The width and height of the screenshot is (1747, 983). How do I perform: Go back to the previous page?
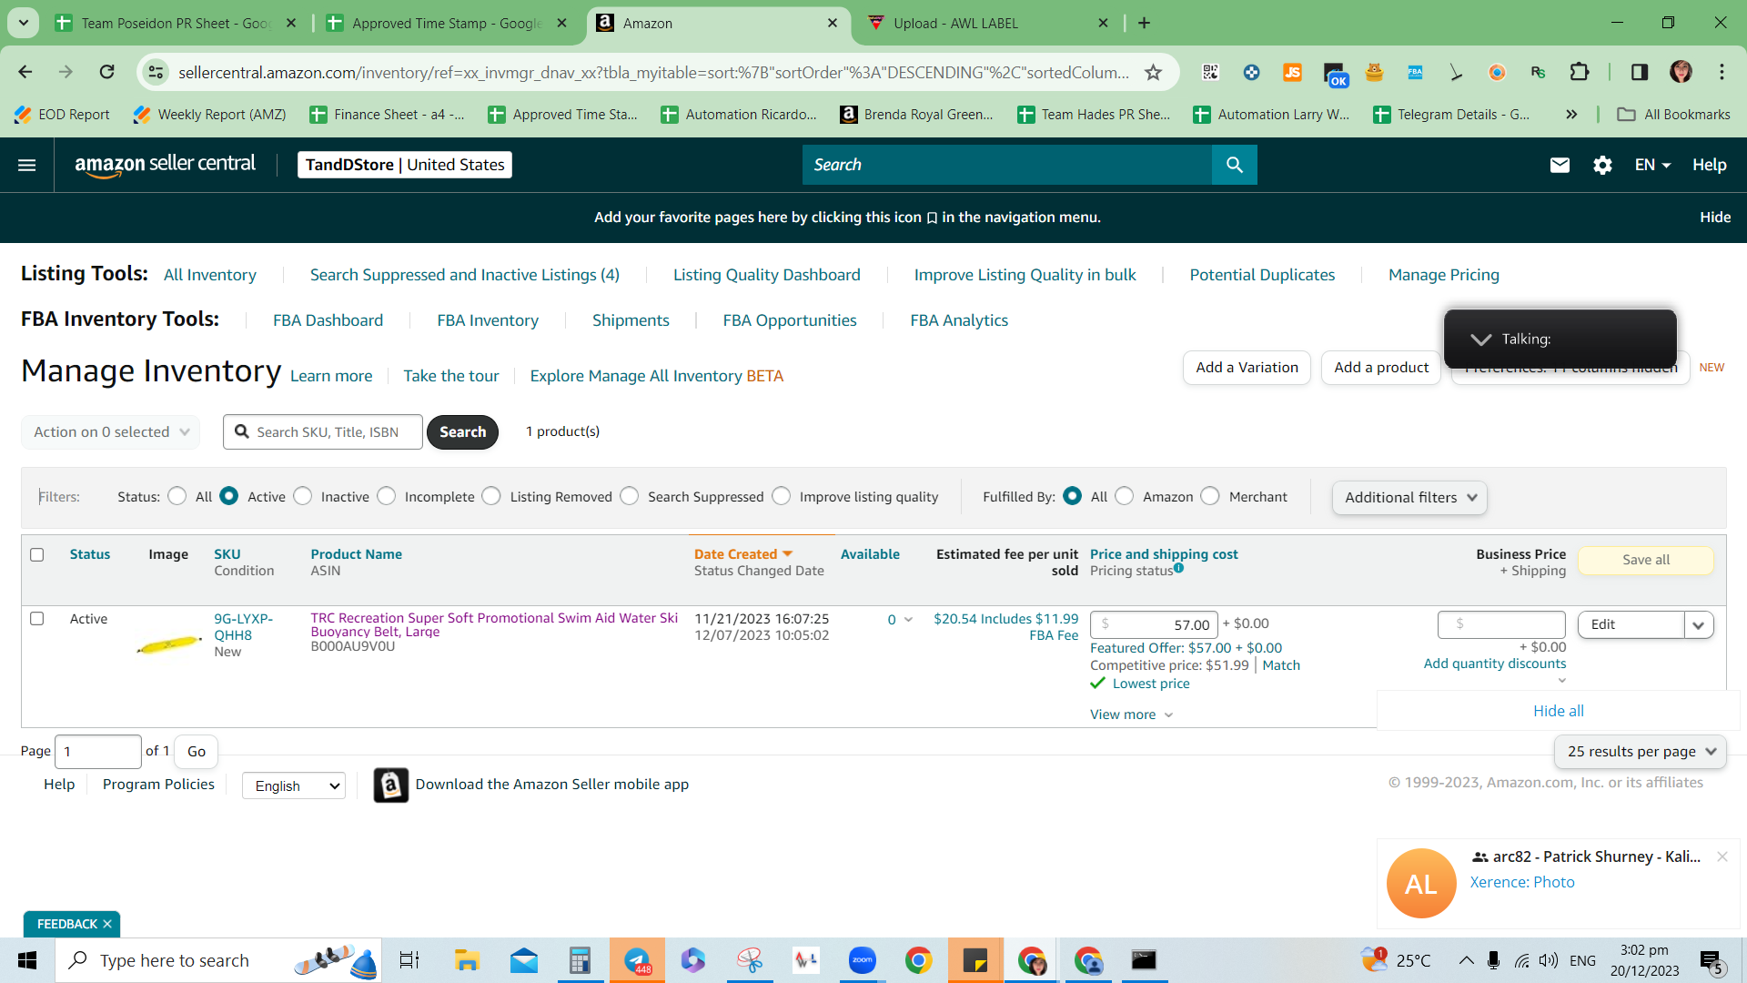click(25, 72)
